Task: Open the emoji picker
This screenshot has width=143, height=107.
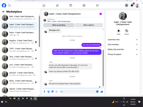Action: coord(97,92)
